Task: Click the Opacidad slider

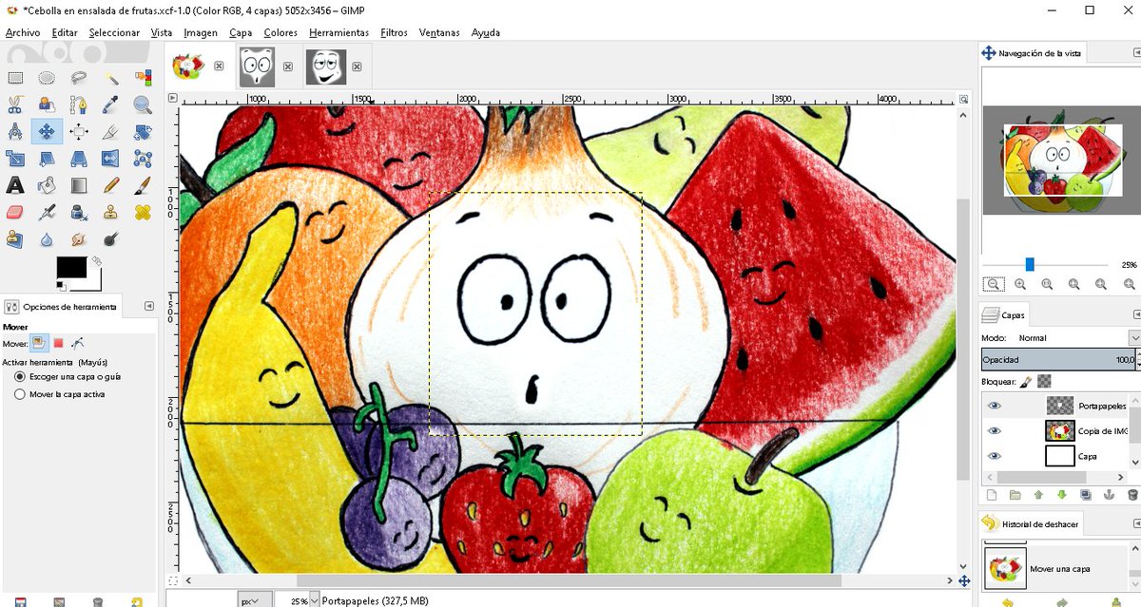Action: click(x=1060, y=360)
